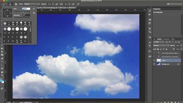Toggle Quick Mask mode icon

2,85
